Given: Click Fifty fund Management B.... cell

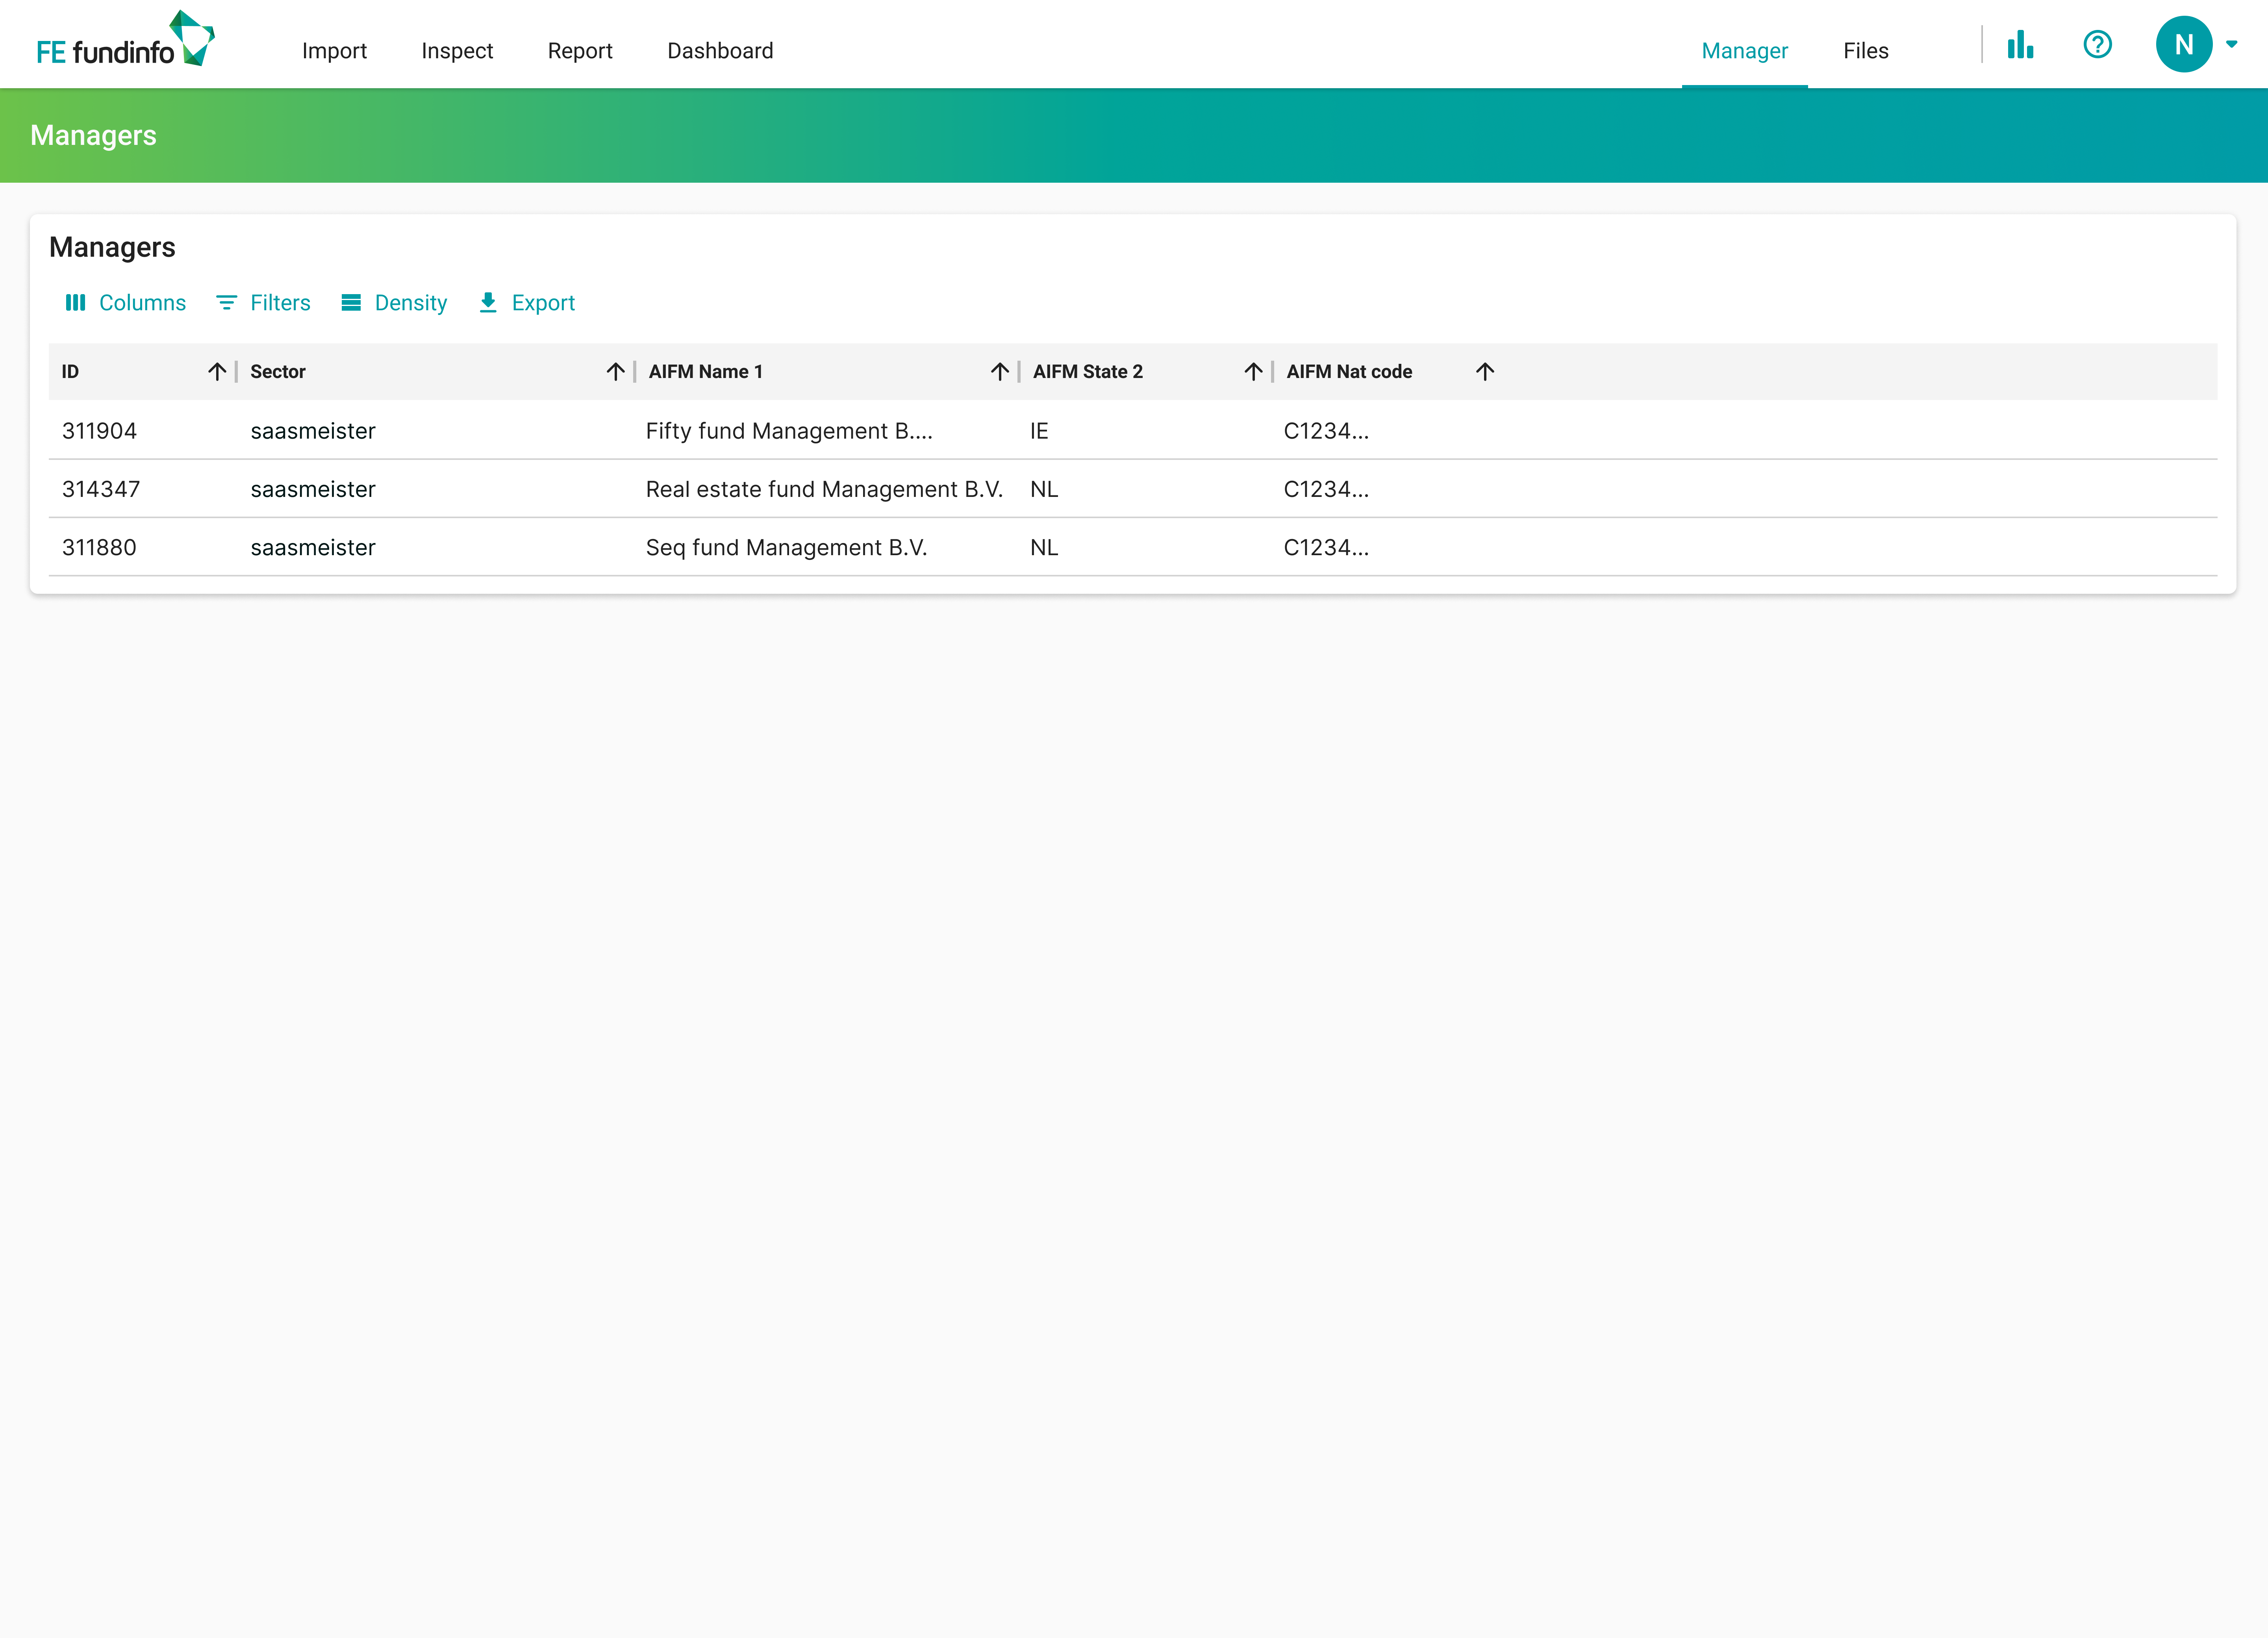Looking at the screenshot, I should click(x=789, y=431).
